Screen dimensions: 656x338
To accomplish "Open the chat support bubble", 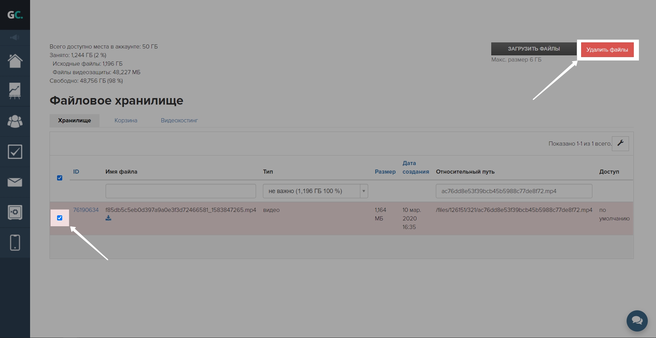I will click(x=637, y=321).
